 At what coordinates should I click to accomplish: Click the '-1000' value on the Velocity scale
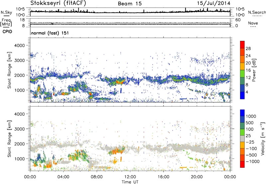252,161
